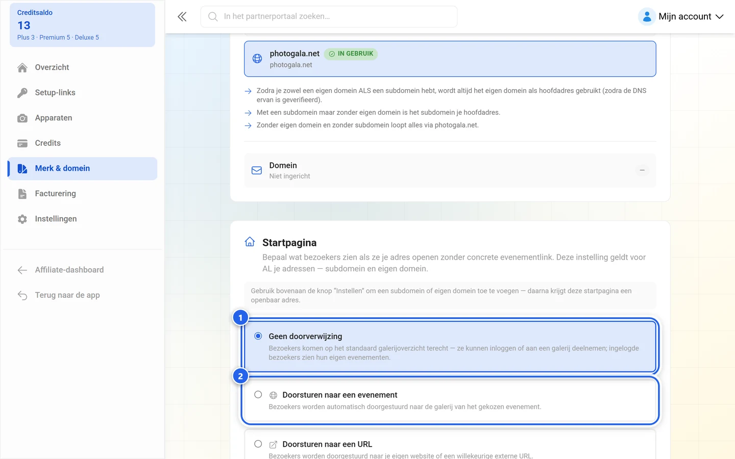Open the Apparaten section
The height and width of the screenshot is (459, 735).
click(x=82, y=118)
